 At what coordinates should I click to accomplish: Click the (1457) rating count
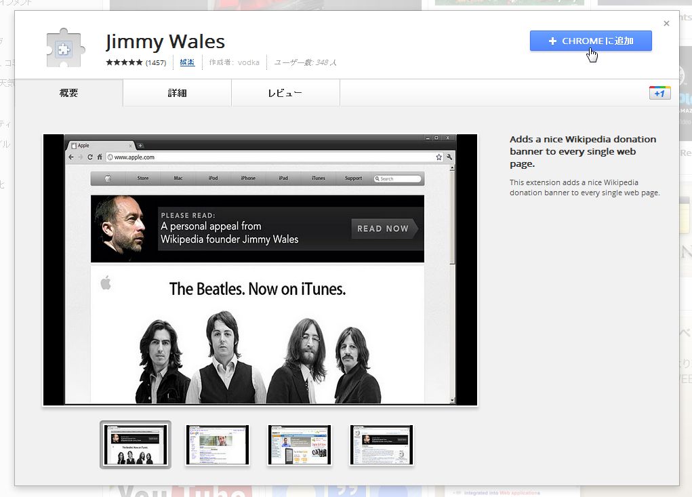pos(156,62)
